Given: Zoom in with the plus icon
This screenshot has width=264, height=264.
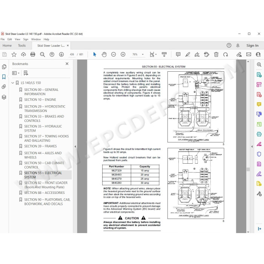Looking at the screenshot, I should click(x=123, y=54).
